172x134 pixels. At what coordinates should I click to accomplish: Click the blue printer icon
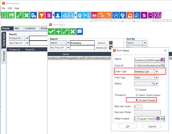point(65,15)
